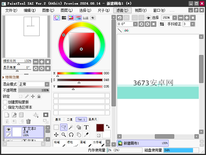The image size is (206, 155).
Task: Enable 创建剪贴蒙版 checkbox
Action: point(5,102)
